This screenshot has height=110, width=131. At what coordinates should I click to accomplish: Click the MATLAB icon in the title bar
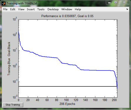(x=4, y=3)
